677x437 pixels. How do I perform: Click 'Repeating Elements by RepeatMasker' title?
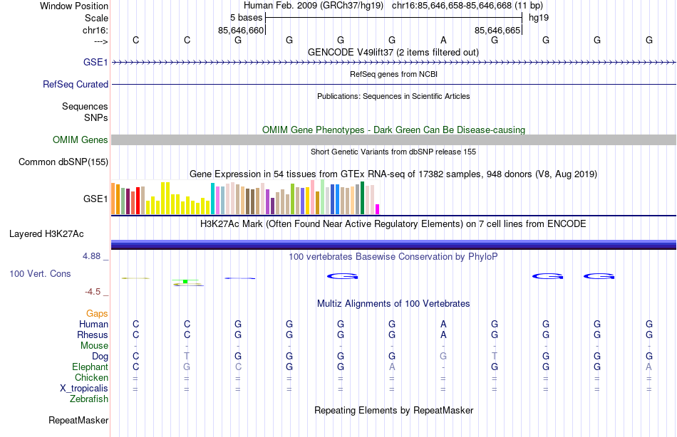[394, 410]
